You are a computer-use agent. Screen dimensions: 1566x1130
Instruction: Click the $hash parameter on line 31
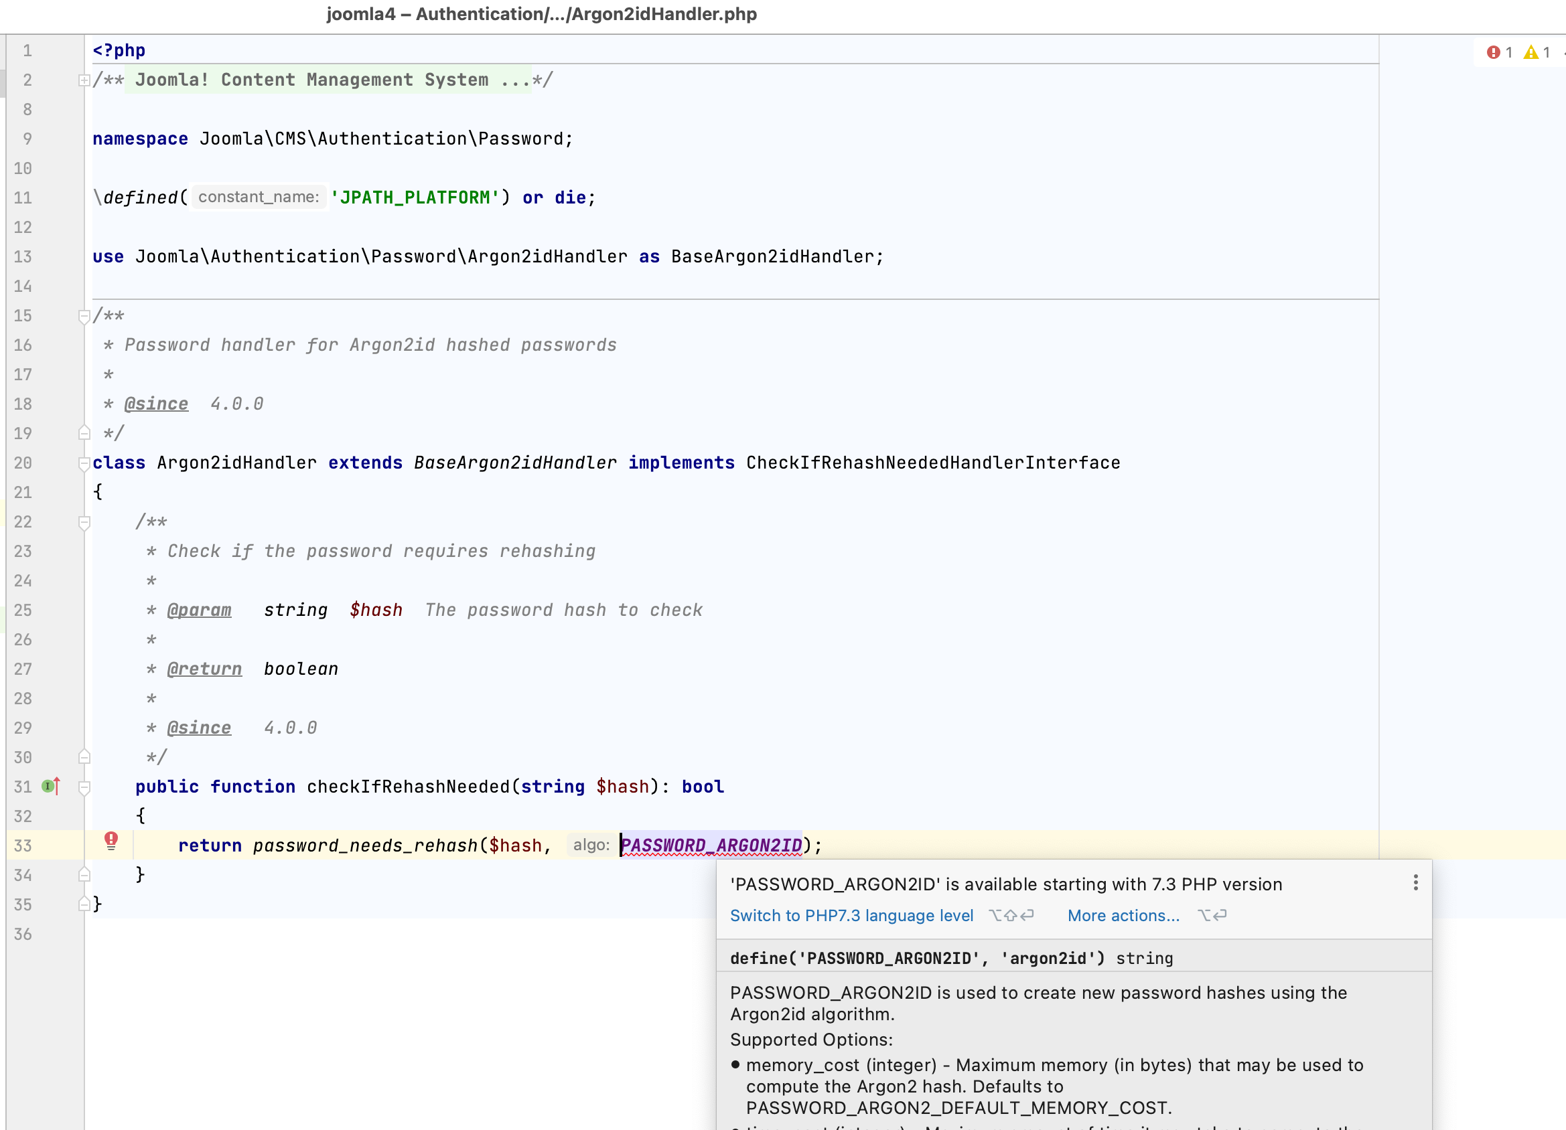click(622, 786)
